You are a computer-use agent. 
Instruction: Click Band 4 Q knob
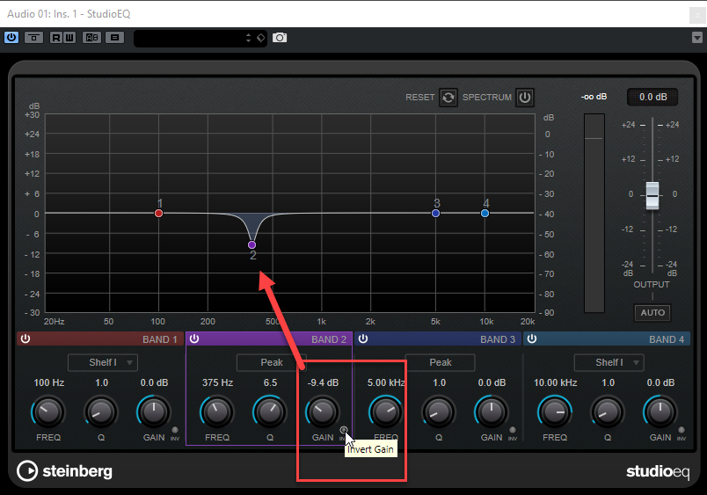tap(608, 411)
